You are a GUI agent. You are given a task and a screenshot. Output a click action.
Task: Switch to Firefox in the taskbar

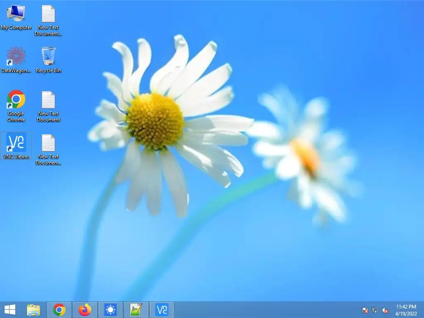[84, 310]
